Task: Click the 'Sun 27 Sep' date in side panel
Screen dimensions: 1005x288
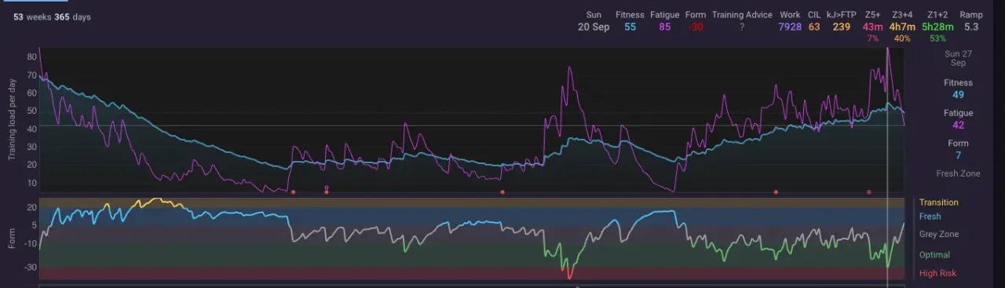Action: tap(959, 58)
